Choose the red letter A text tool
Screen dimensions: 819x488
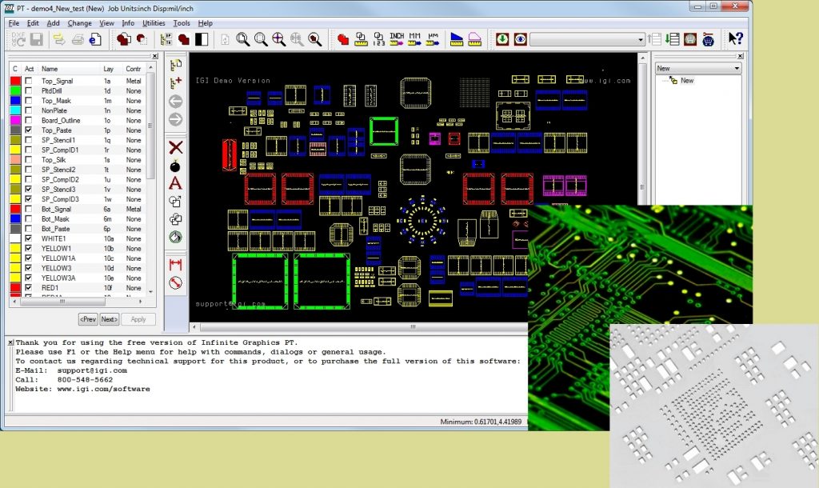[176, 183]
